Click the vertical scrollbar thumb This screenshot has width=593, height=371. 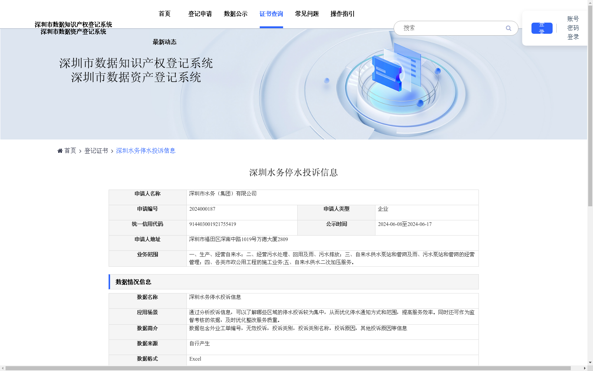tap(590, 106)
